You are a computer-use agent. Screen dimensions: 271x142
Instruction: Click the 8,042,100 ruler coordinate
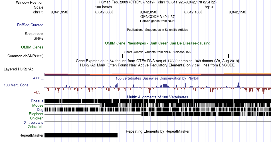(x=192, y=12)
